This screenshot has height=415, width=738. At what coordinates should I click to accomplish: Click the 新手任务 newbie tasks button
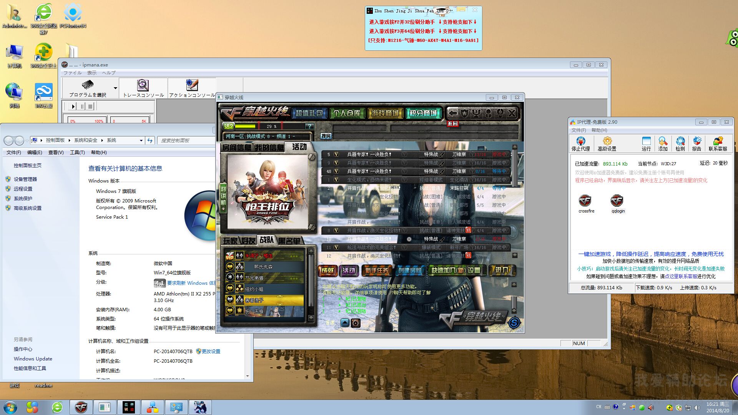377,271
